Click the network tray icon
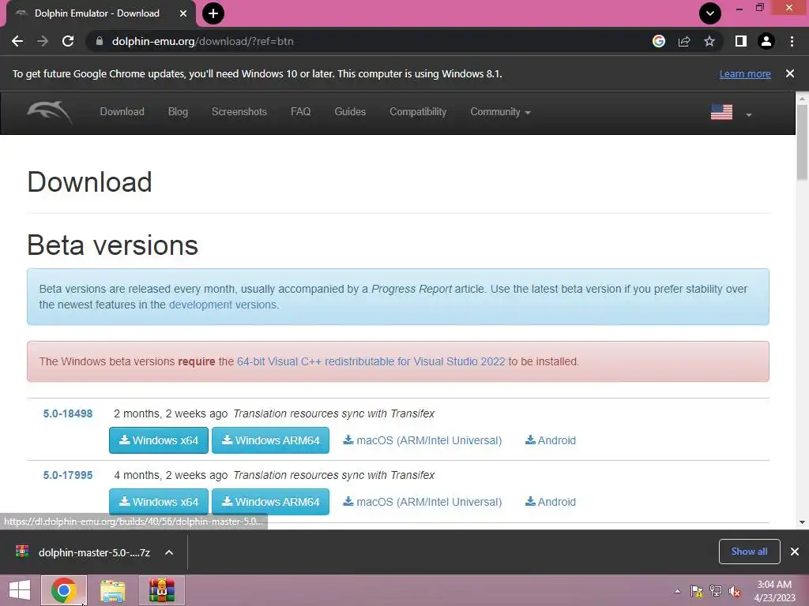Viewport: 809px width, 606px height. (x=716, y=591)
